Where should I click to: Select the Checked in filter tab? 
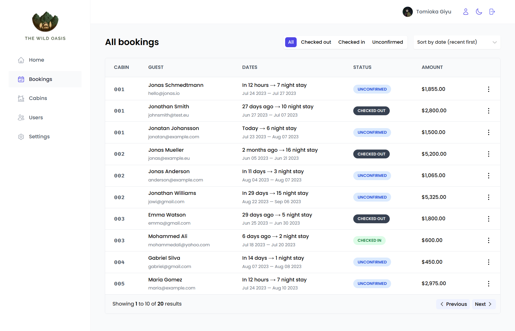[351, 42]
